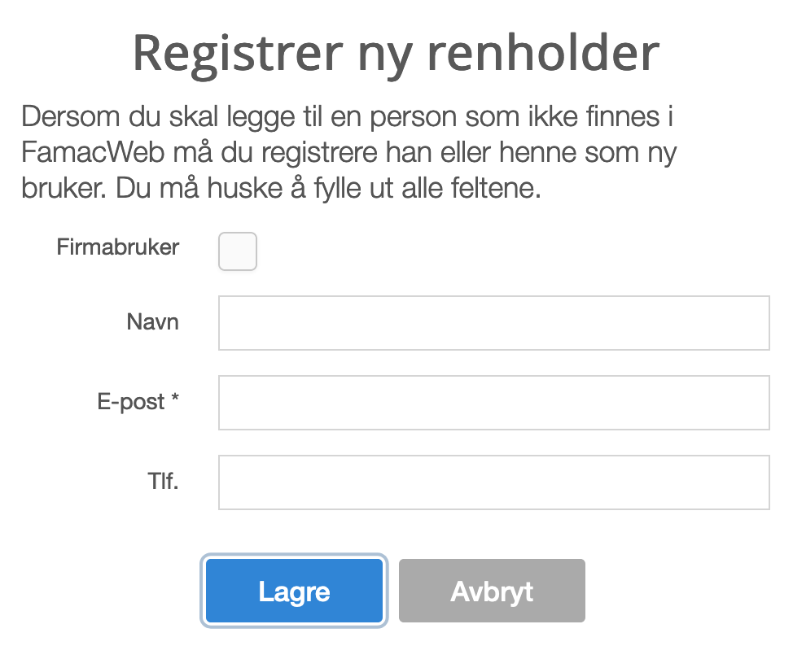Screen dimensions: 793x646
Task: Click the required E-post field
Action: tap(493, 402)
